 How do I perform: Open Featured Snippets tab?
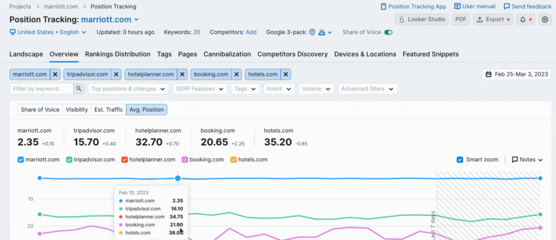[430, 54]
